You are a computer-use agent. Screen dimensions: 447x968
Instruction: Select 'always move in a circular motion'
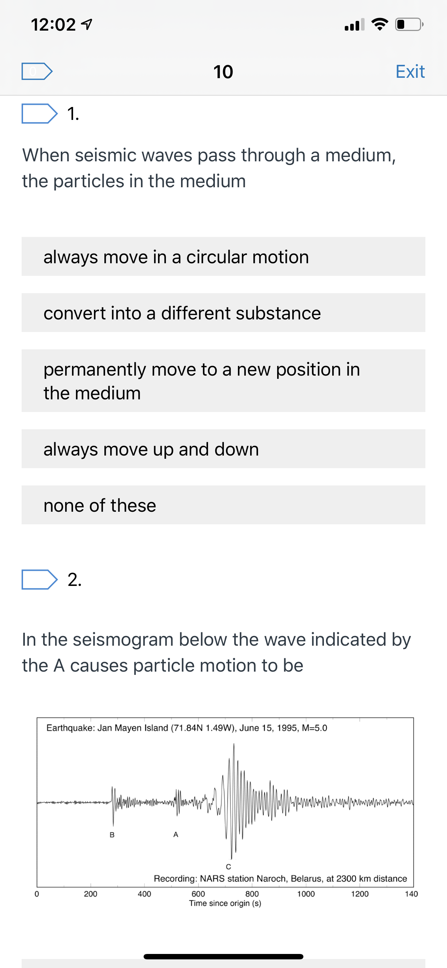pos(223,257)
